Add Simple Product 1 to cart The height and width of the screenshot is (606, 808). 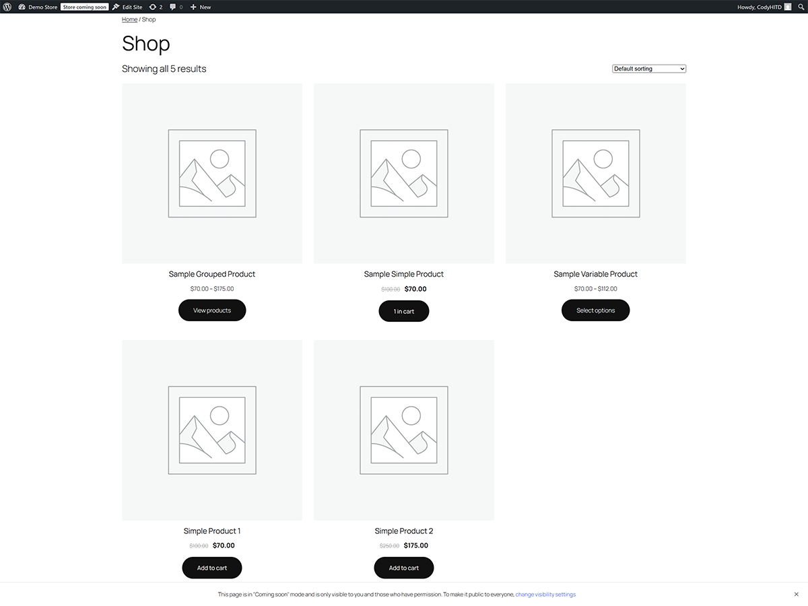tap(211, 568)
